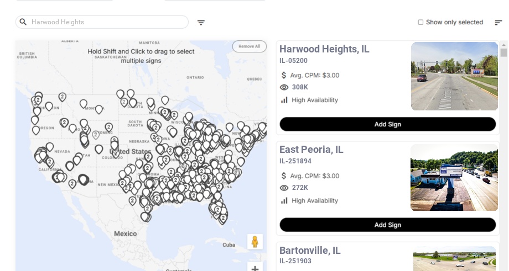This screenshot has width=509, height=271.
Task: Enable the Show only selected checkbox
Action: tap(420, 23)
